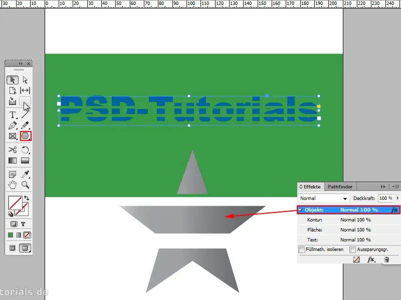Select the Pencil tool
Image resolution: width=401 pixels, height=300 pixels.
pos(25,125)
